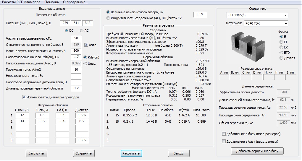Screen dimensions: 302x161
Task: Open the О программе menu
Action: [x=75, y=2]
